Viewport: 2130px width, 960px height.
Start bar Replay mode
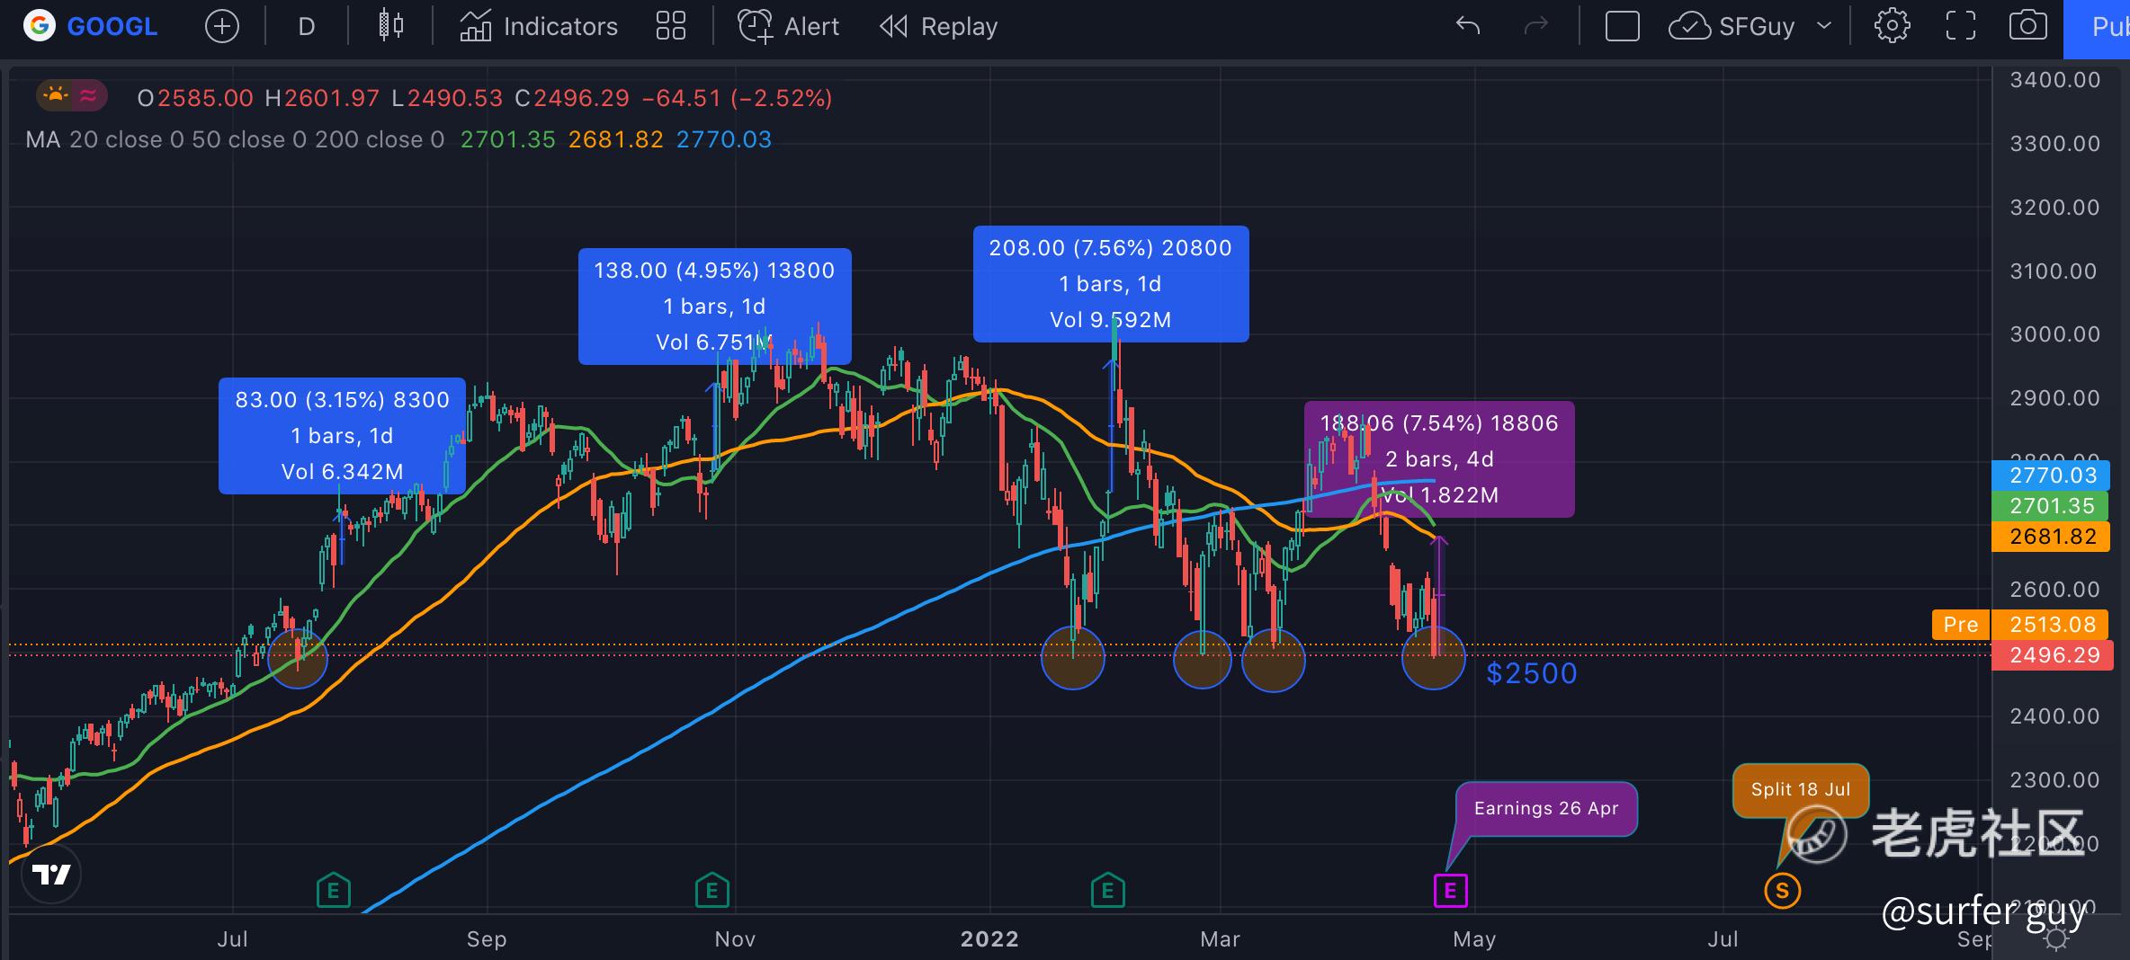point(938,26)
